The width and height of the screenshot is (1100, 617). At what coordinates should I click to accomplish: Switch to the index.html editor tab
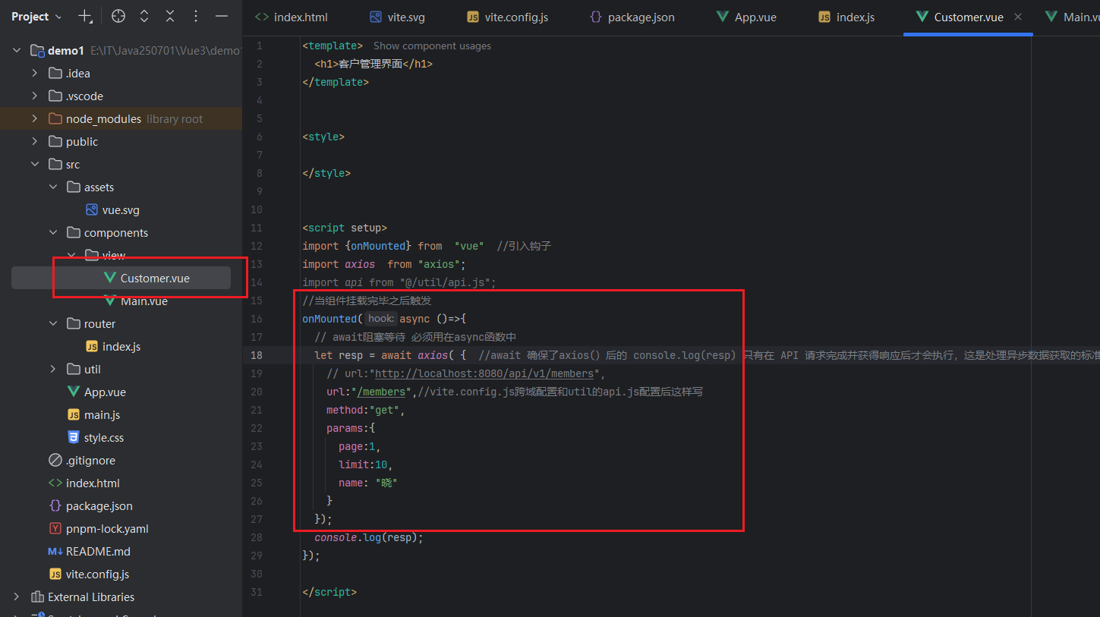tap(292, 17)
